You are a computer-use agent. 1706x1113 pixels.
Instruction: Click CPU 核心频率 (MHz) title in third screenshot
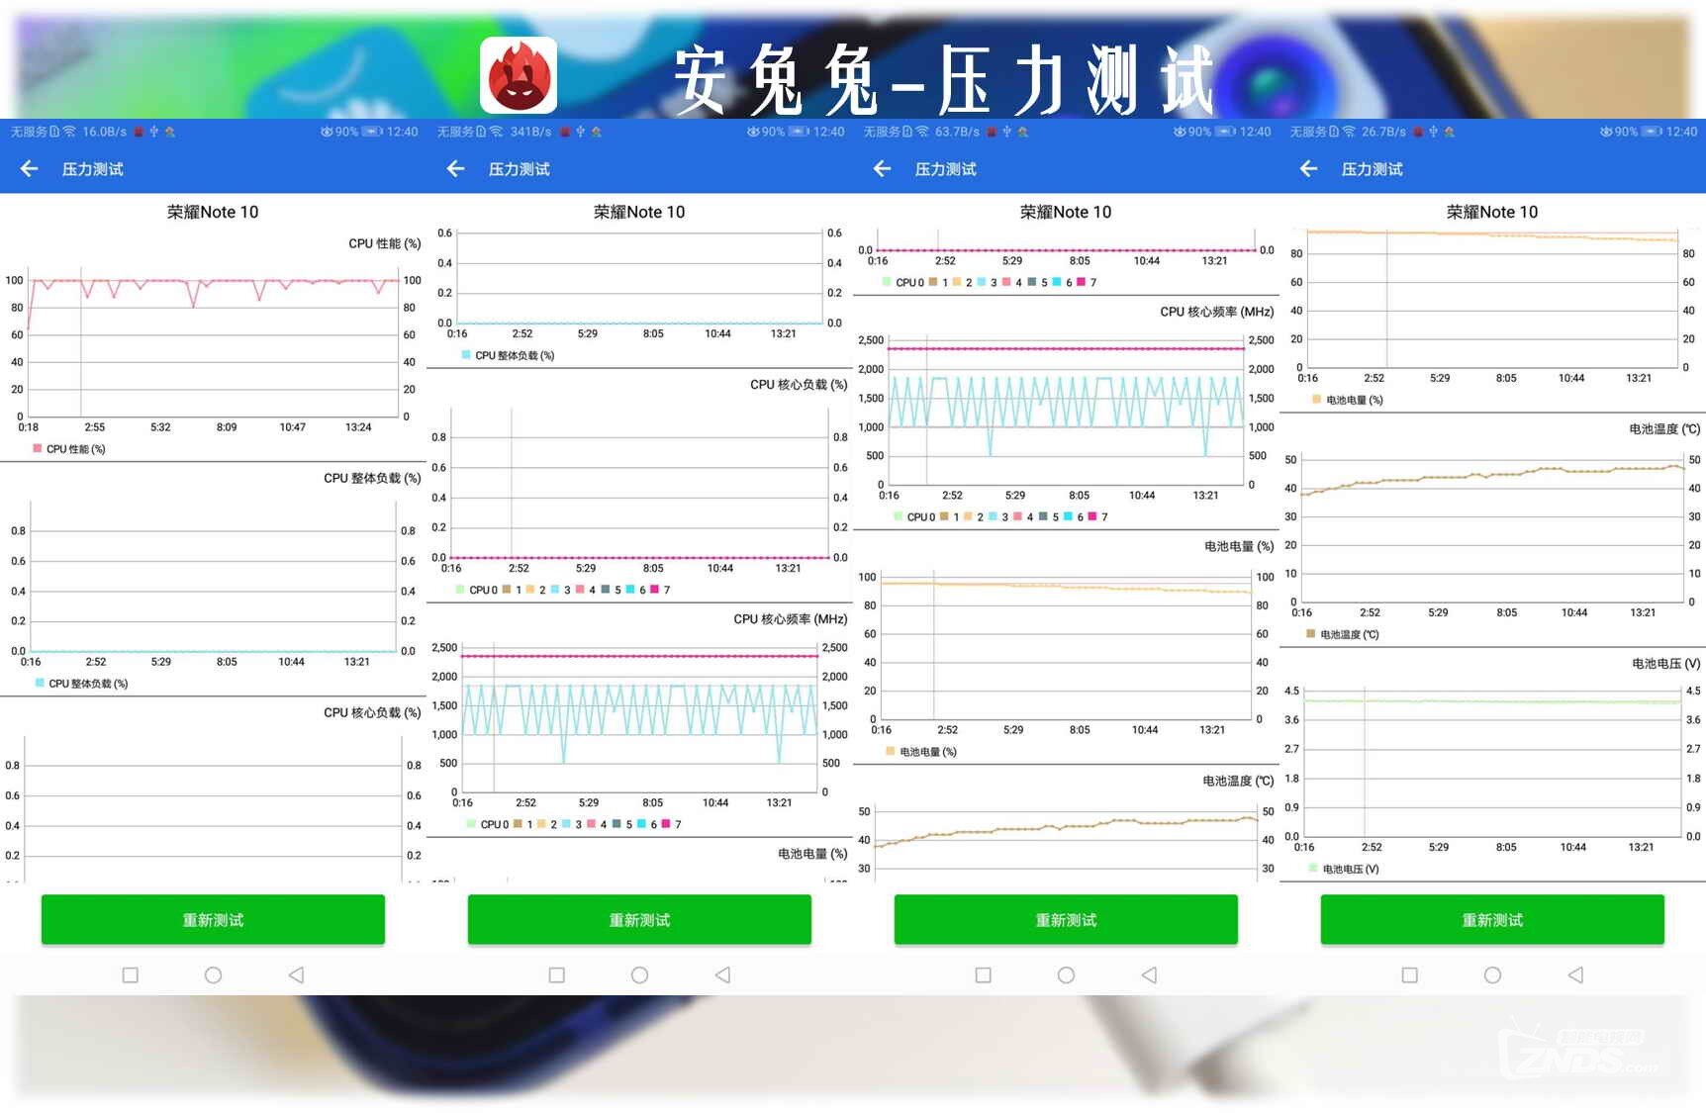coord(1217,312)
